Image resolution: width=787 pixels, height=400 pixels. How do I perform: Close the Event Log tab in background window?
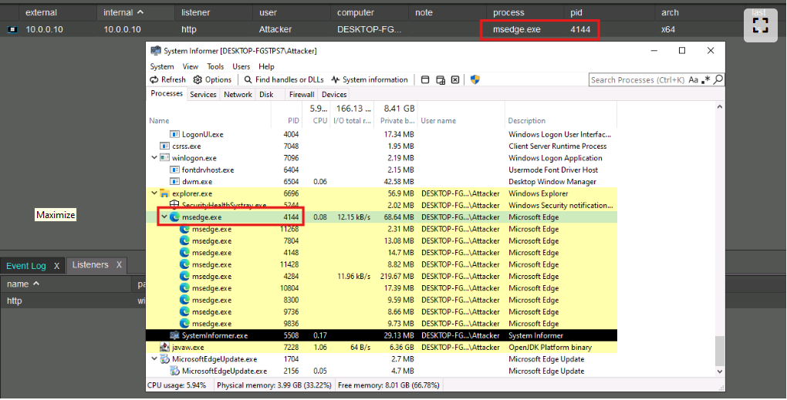point(57,266)
